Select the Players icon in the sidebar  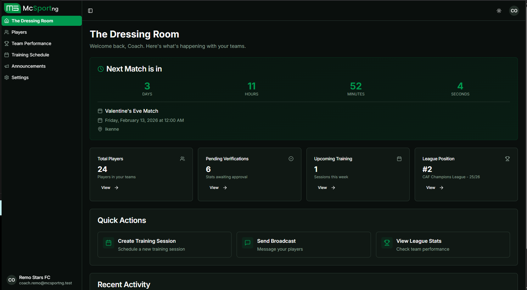[x=6, y=32]
